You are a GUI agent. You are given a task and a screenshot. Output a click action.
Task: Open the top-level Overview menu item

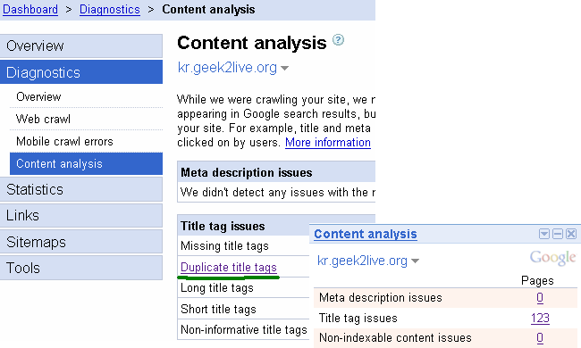(81, 46)
